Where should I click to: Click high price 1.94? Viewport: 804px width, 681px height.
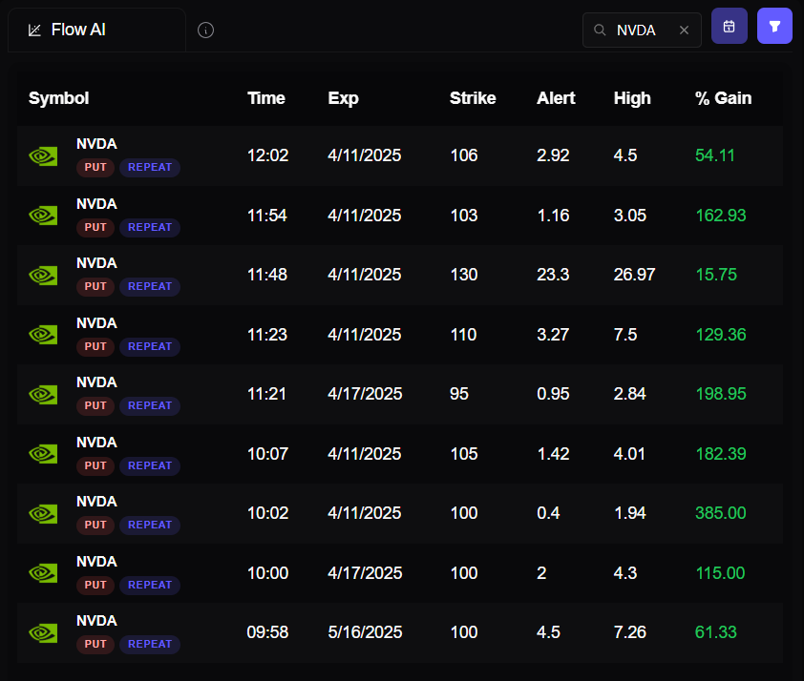coord(630,513)
